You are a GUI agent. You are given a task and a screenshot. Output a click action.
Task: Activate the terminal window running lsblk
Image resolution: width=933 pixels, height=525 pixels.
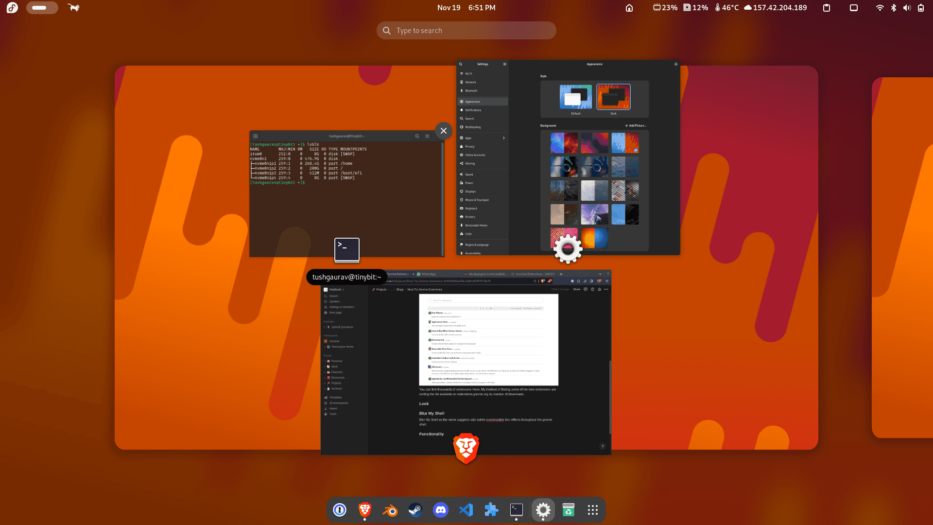click(346, 194)
